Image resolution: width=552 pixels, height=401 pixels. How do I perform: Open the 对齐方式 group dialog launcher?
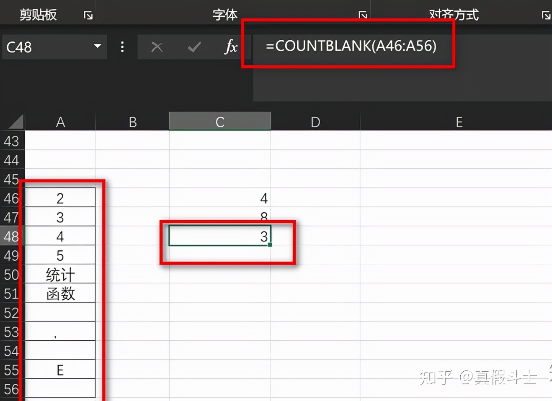tap(546, 15)
